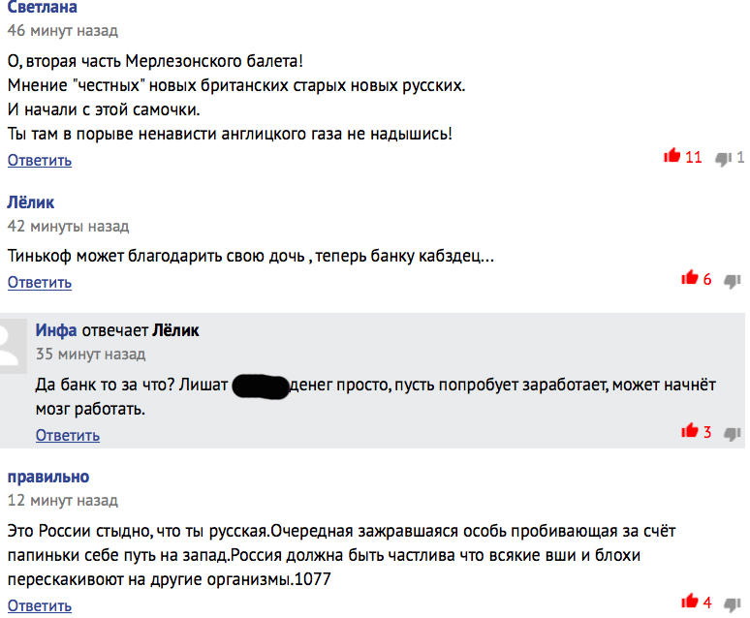Dislike Инфа's reply with thumbs down
Screen dimensions: 750x618
(732, 434)
